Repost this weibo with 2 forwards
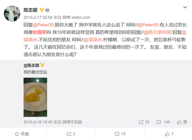Image resolution: width=192 pixels, height=140 pixels. point(71,134)
